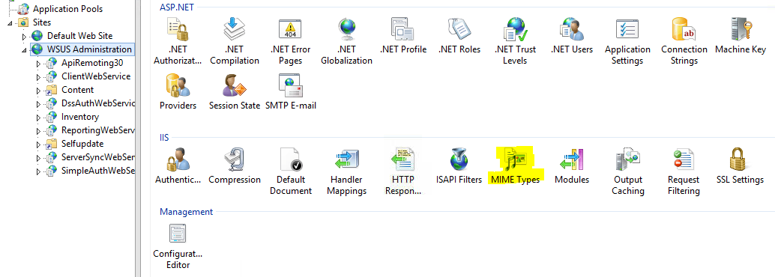Open SMTP E-mail feature
775x277 pixels.
click(x=291, y=92)
